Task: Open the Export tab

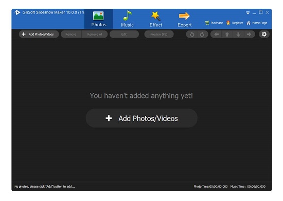Action: click(x=184, y=19)
